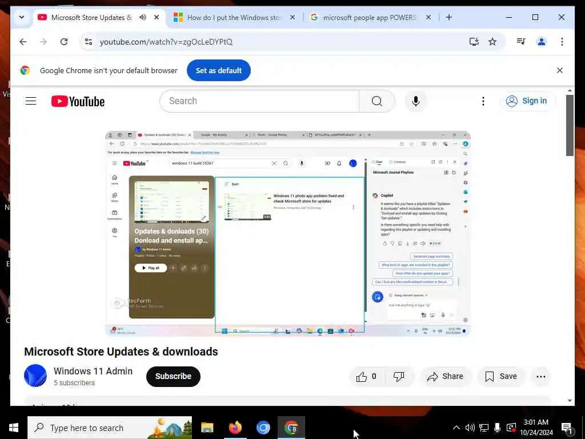This screenshot has height=439, width=585.
Task: Switch to the Microsoft Store Updates tab
Action: point(91,18)
